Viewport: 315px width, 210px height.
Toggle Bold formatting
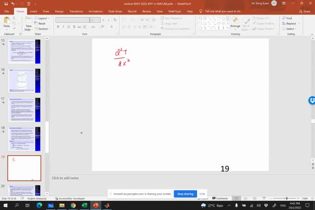(58, 27)
